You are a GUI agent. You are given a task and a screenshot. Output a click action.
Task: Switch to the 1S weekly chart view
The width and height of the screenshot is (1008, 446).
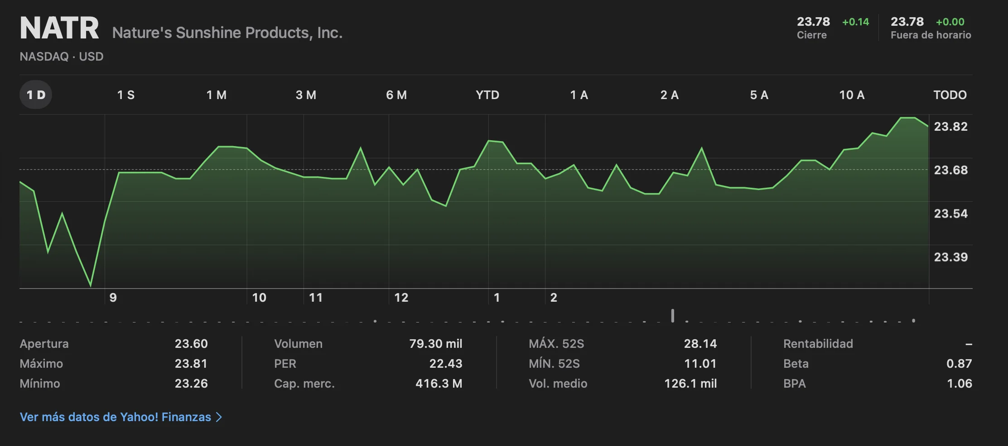coord(125,95)
